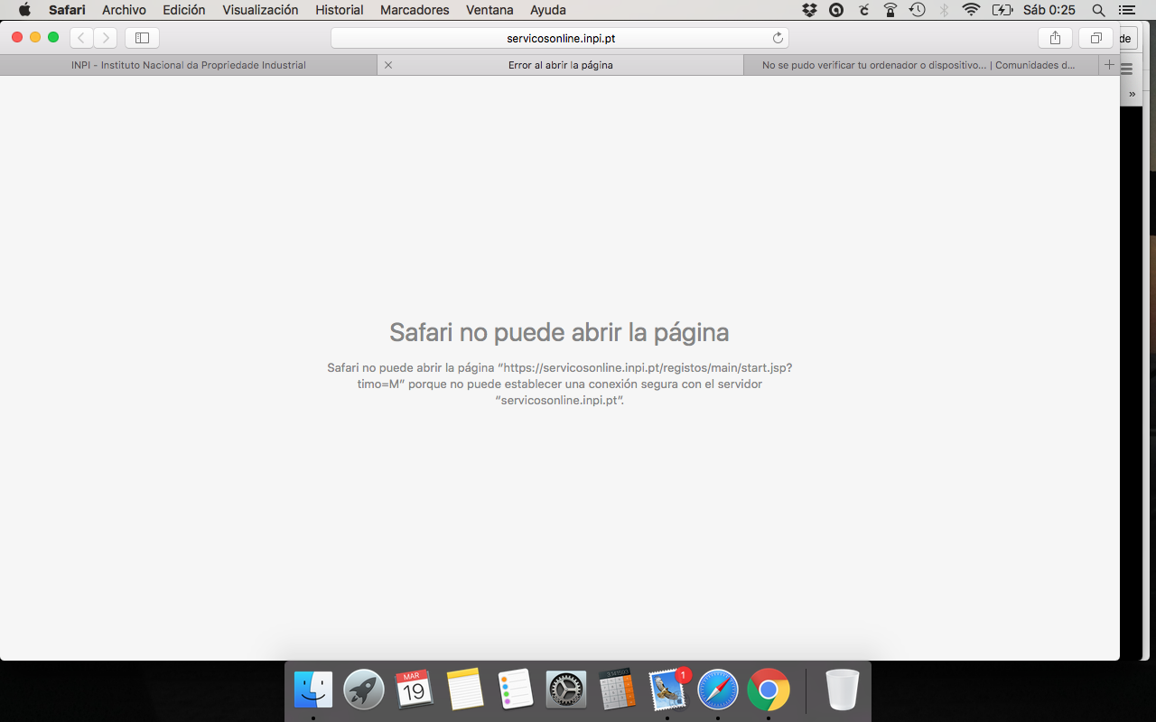The image size is (1156, 722).
Task: Show the Safari sidebar
Action: pyautogui.click(x=142, y=38)
